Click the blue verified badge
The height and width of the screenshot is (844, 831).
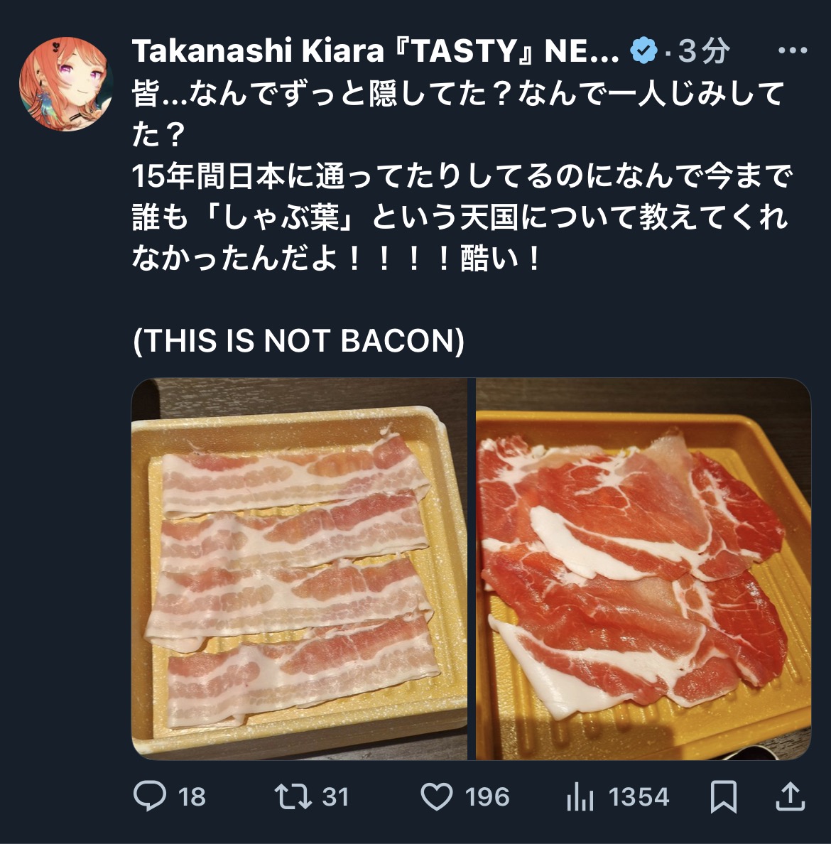(x=644, y=51)
